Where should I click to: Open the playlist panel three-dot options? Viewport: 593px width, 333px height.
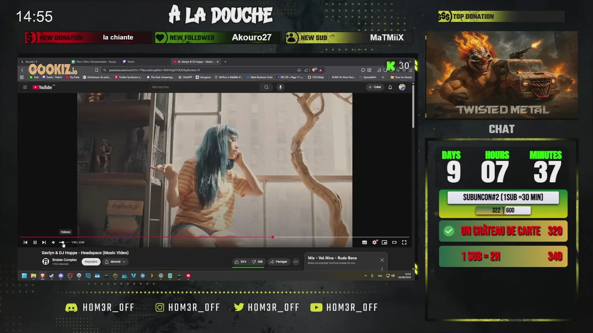[x=382, y=268]
